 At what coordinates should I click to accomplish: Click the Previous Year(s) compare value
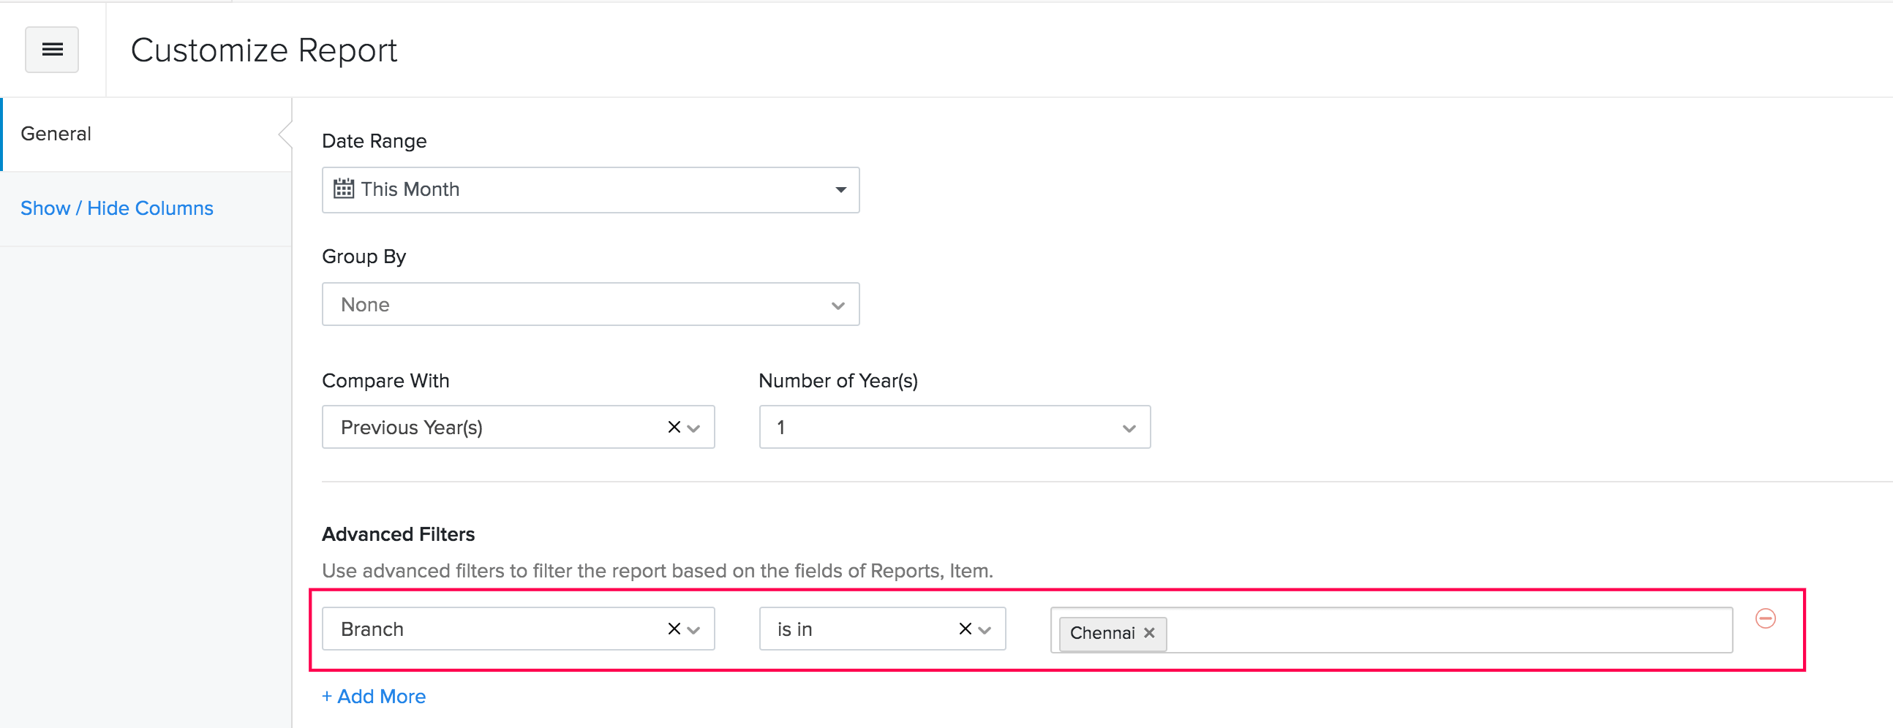[412, 427]
